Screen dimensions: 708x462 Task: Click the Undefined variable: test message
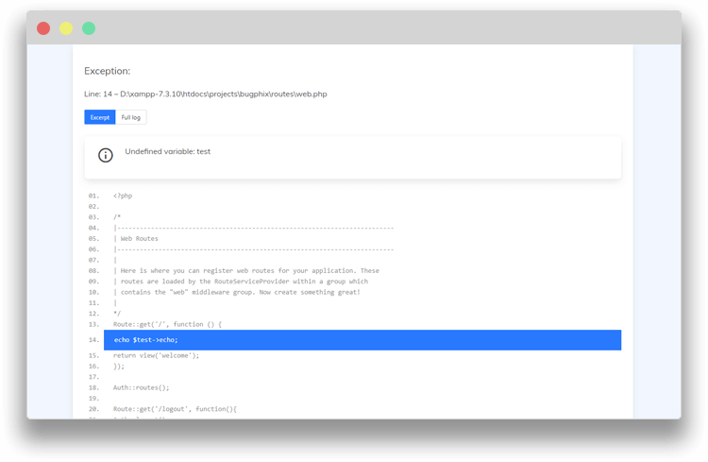[x=167, y=151]
